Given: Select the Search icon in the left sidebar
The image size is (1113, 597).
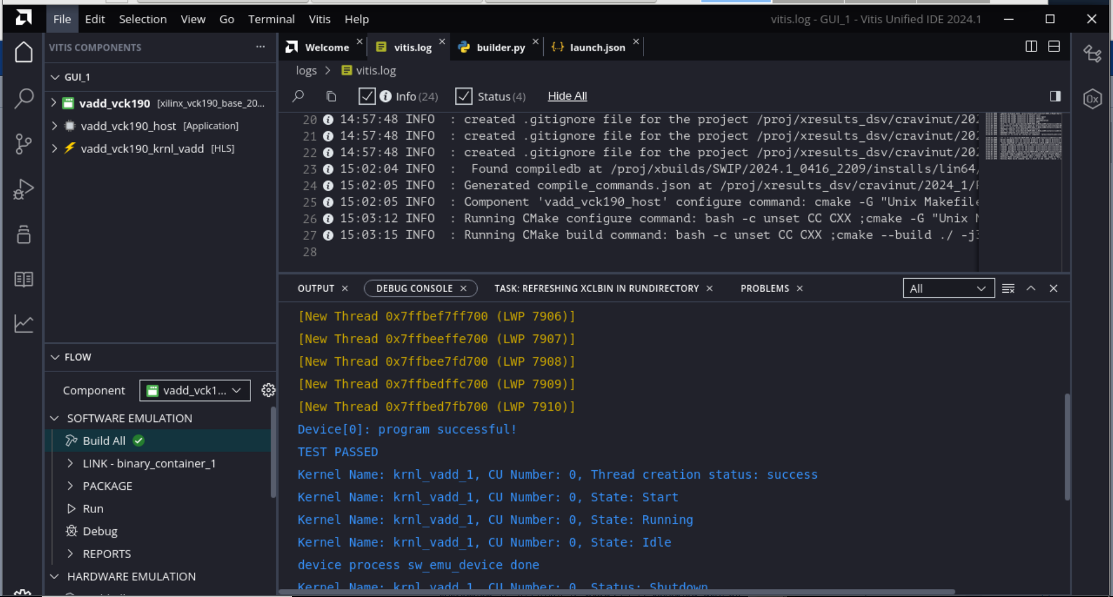Looking at the screenshot, I should pos(24,99).
